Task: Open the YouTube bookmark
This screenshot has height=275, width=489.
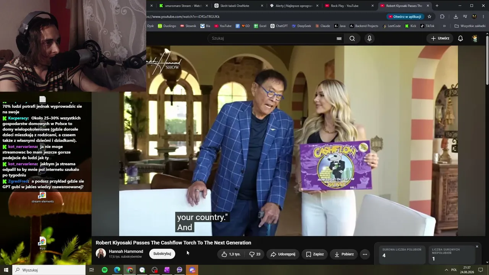Action: (223, 26)
